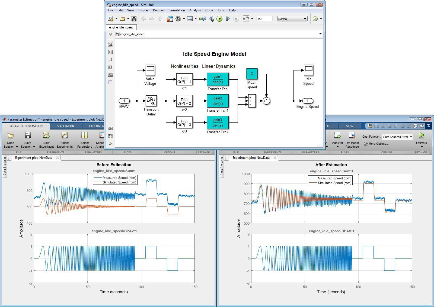Open the Cost Function dropdown

[x=411, y=137]
